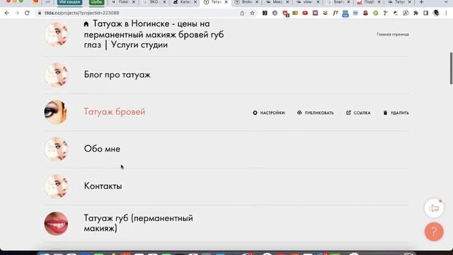Switch to the Катал browser tab
This screenshot has width=453, height=255.
(x=185, y=2)
